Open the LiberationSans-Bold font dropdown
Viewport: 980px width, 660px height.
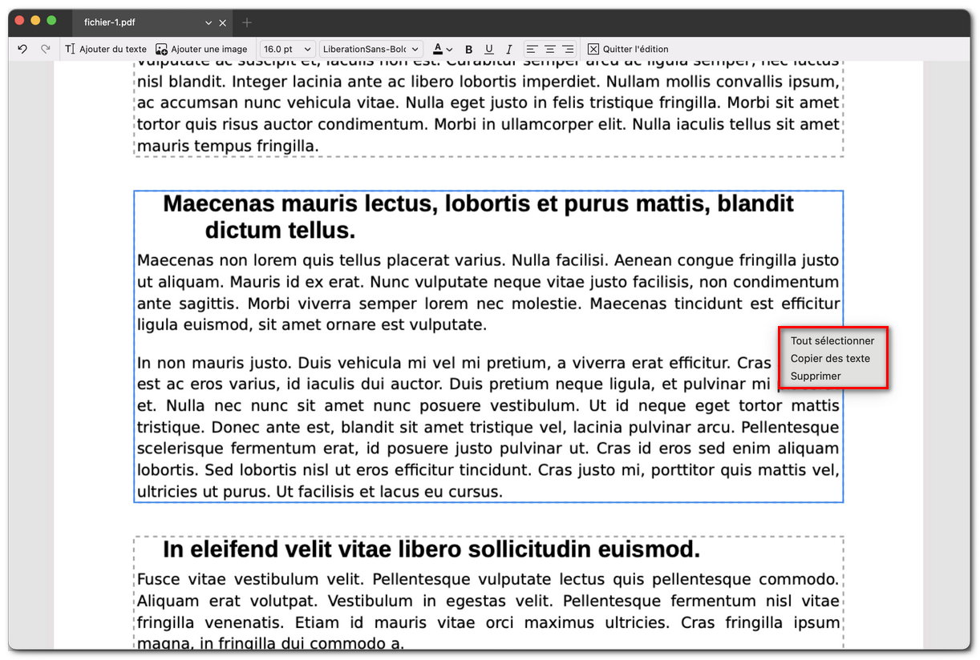pyautogui.click(x=370, y=49)
